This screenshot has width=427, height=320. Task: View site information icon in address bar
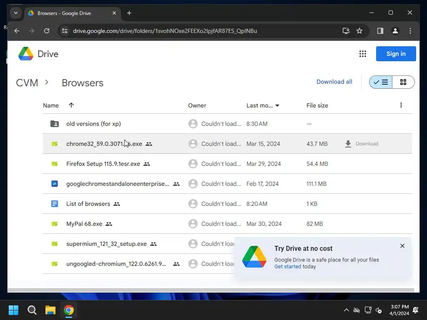coord(65,31)
